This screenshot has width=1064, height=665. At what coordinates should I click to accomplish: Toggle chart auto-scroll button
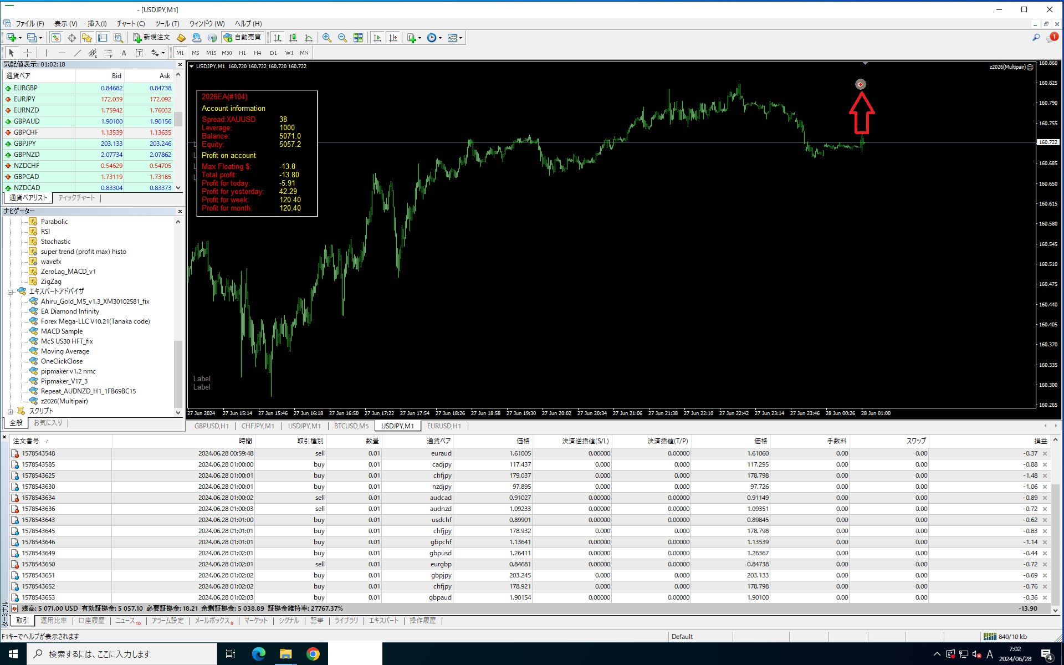pos(377,38)
